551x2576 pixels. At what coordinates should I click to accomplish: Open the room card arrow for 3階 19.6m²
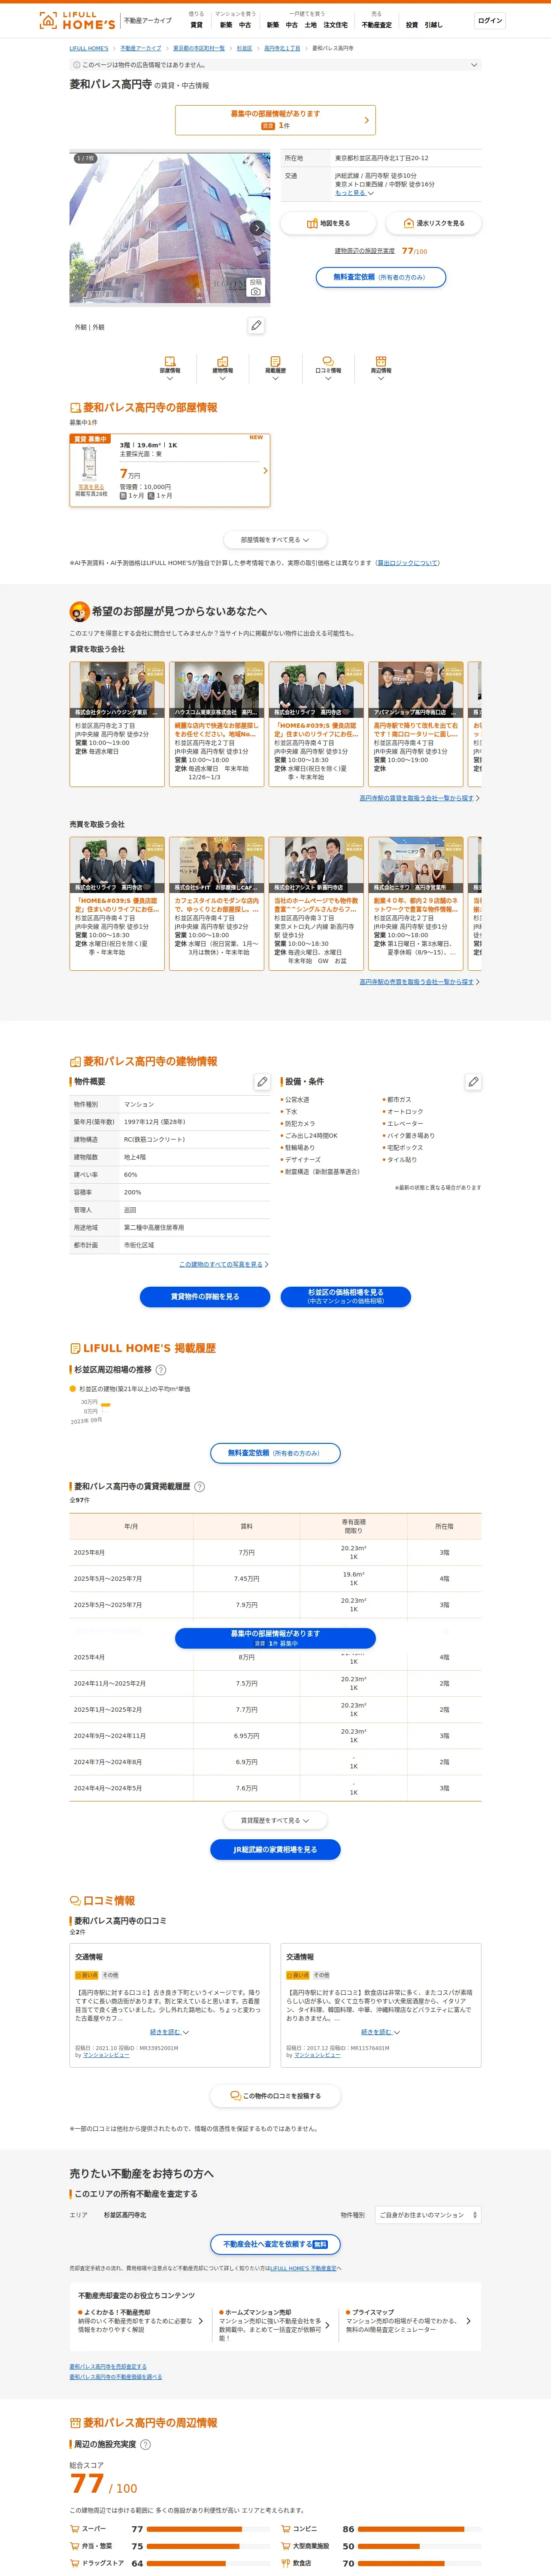[265, 470]
